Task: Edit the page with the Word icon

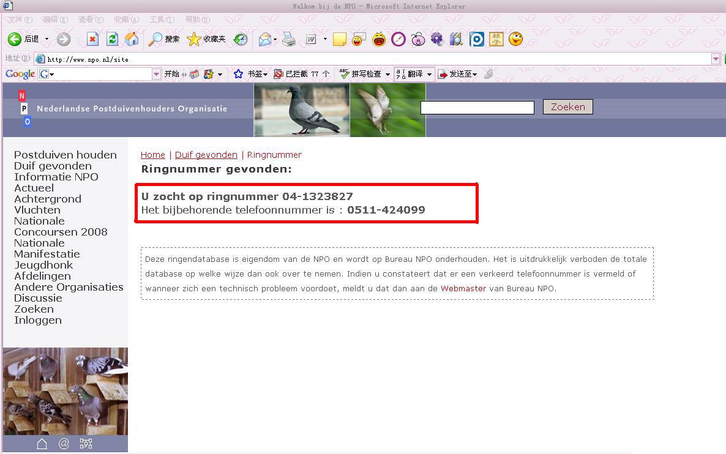Action: (311, 39)
